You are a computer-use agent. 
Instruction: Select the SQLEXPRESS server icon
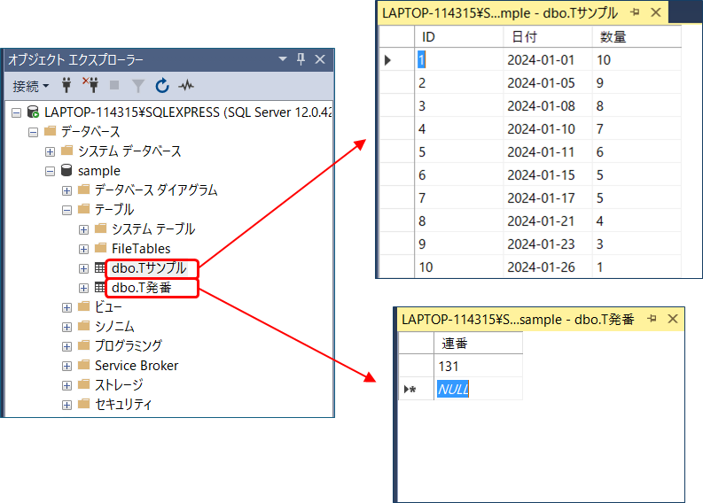pos(33,112)
